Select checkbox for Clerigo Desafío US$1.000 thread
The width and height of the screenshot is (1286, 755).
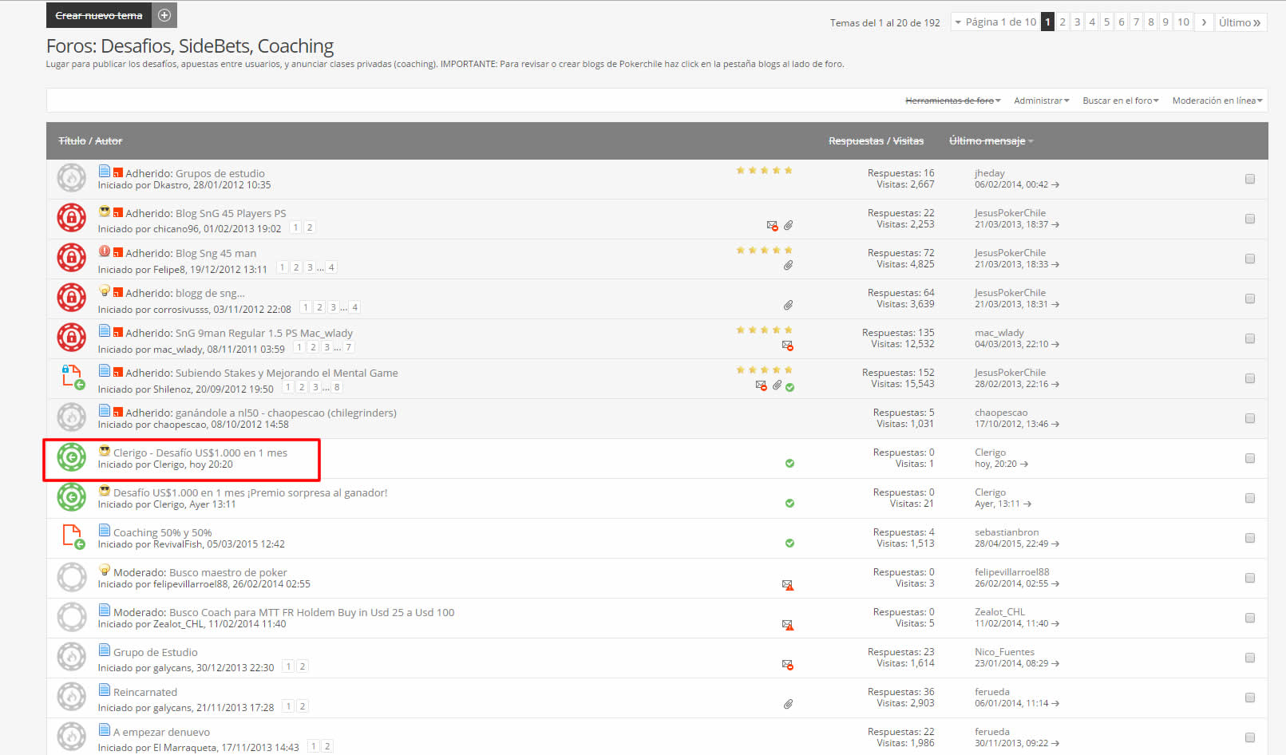pos(1250,458)
